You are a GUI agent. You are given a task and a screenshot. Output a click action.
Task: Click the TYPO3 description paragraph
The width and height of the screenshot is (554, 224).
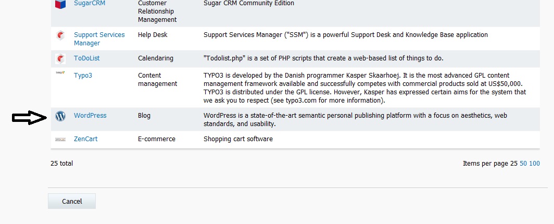364,88
